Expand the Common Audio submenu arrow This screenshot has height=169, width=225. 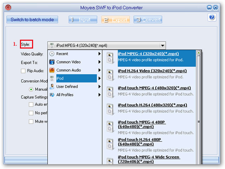click(99, 70)
